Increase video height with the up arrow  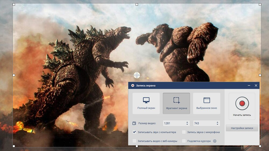(217, 122)
